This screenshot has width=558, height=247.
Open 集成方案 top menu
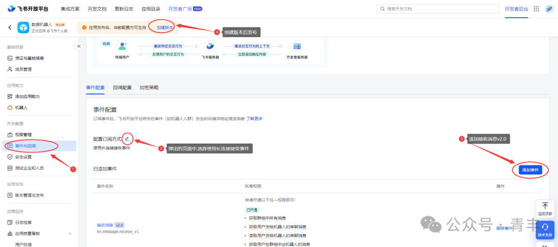70,9
